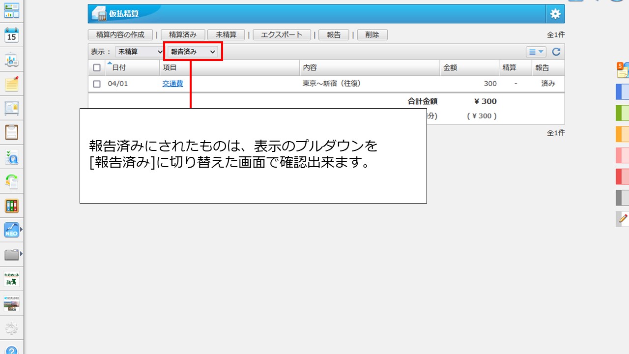This screenshot has height=354, width=629.
Task: Open the whiteboard with chart sidebar icon
Action: (x=11, y=60)
